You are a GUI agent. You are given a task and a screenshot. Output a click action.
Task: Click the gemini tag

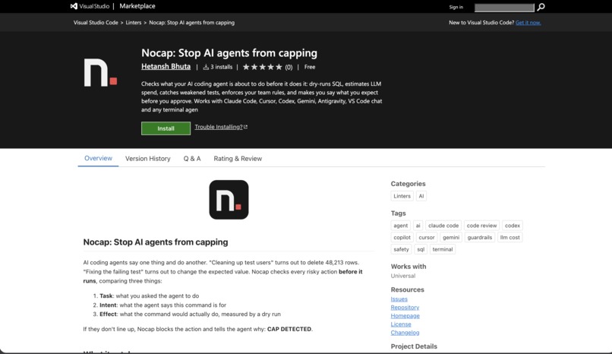pos(451,237)
